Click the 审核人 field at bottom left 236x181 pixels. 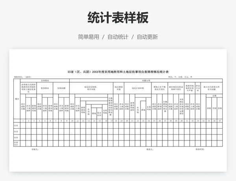click(x=35, y=150)
